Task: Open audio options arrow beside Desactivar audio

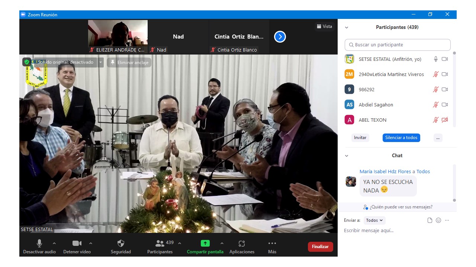Action: tap(54, 243)
